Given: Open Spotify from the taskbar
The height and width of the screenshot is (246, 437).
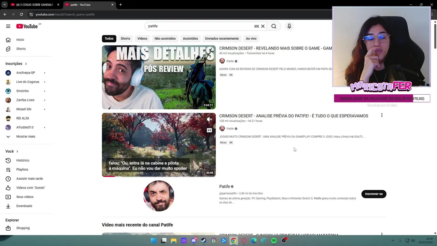Looking at the screenshot, I should point(274,241).
